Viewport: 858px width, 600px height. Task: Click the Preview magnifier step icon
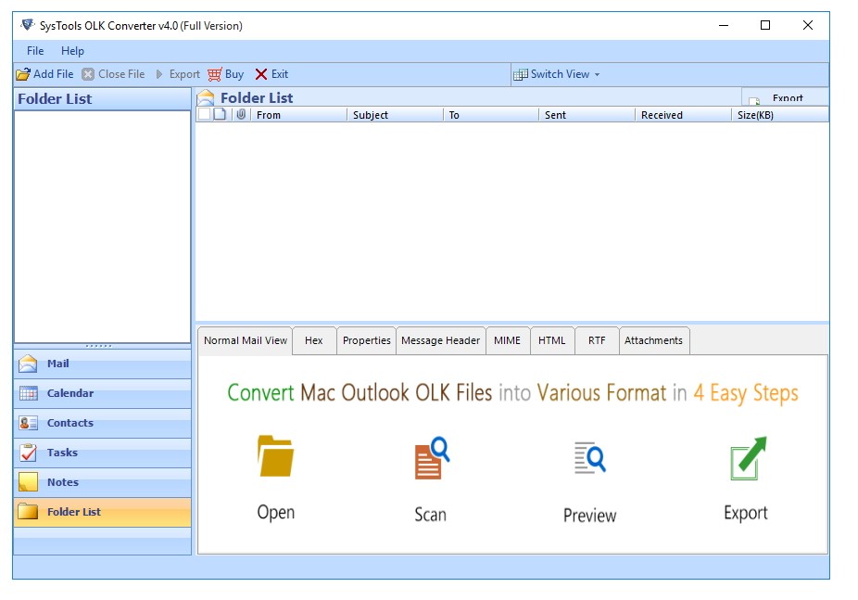pyautogui.click(x=590, y=458)
